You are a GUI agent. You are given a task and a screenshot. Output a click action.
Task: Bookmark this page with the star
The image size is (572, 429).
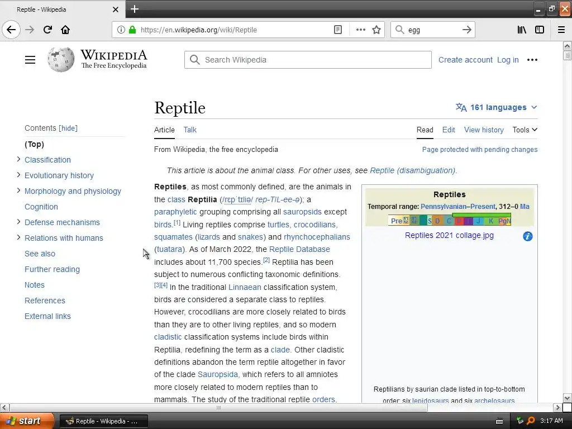click(376, 30)
